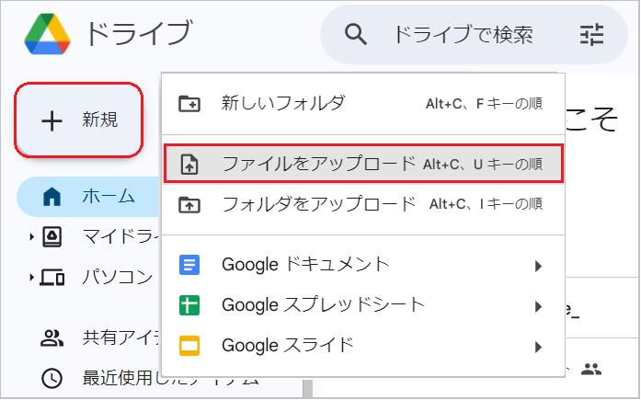Click the computers devices icon
Image resolution: width=641 pixels, height=400 pixels.
click(52, 278)
